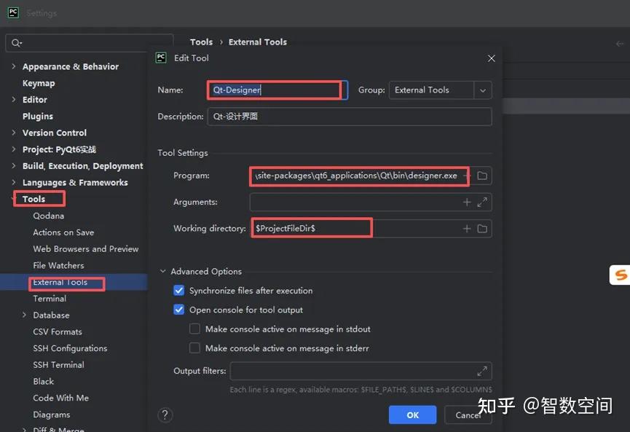
Task: Toggle Open console for tool output
Action: coord(178,310)
